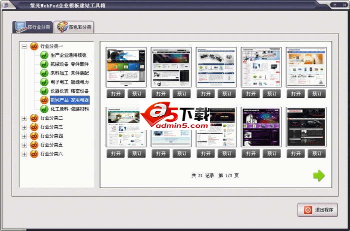This screenshot has width=350, height=231.
Task: Click the 行业分类一 label
Action: pos(51,46)
